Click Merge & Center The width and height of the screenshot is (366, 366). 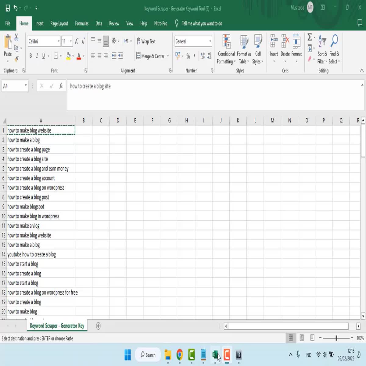152,56
